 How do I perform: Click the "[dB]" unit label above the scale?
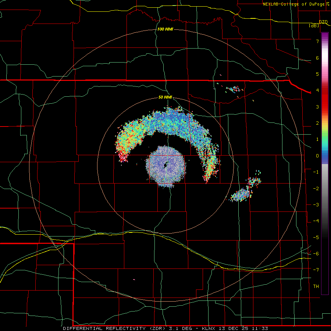point(314,25)
